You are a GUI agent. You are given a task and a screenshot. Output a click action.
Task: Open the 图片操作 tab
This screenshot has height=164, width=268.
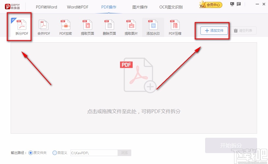pyautogui.click(x=140, y=7)
